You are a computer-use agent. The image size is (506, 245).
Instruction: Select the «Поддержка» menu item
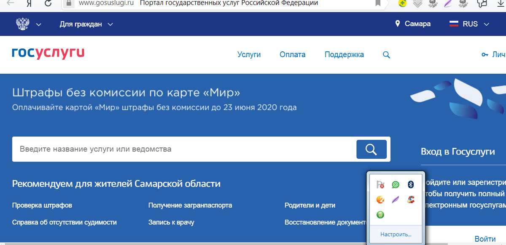pos(344,54)
